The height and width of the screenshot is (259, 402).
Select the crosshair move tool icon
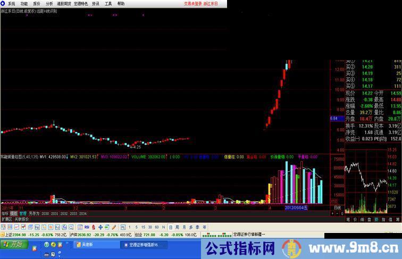100,227
